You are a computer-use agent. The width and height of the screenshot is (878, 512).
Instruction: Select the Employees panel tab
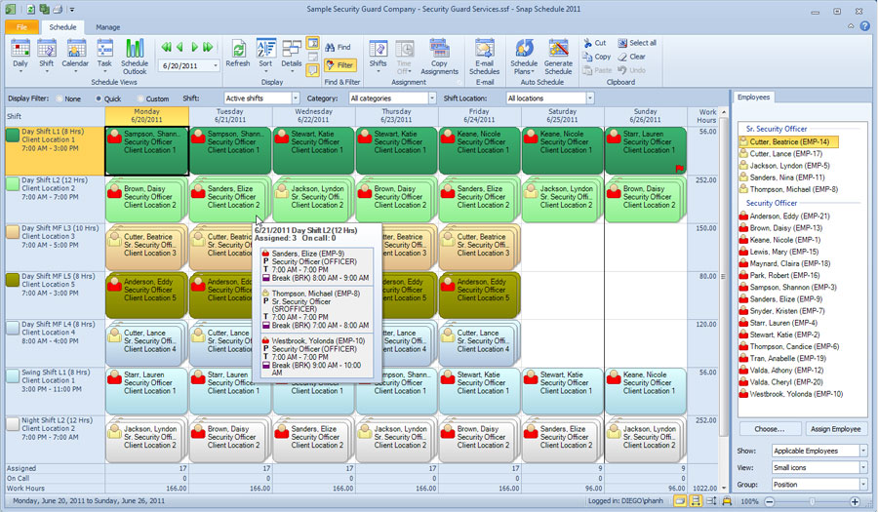click(753, 98)
